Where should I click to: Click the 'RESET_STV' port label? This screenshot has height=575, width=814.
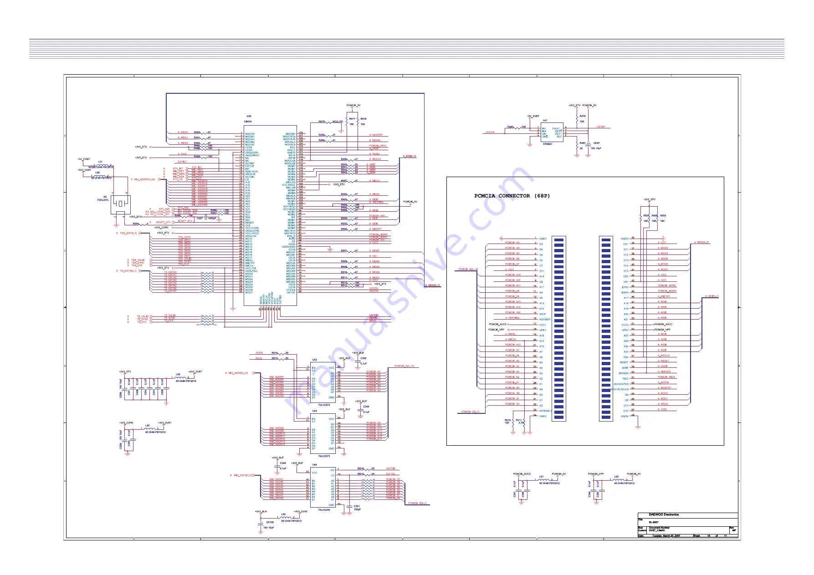tap(164, 223)
